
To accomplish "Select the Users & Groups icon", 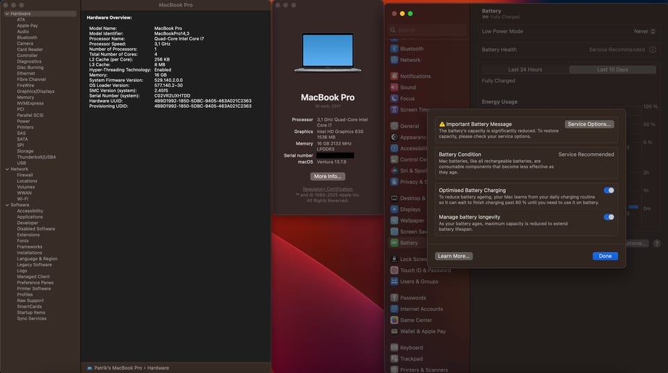I will (x=394, y=281).
